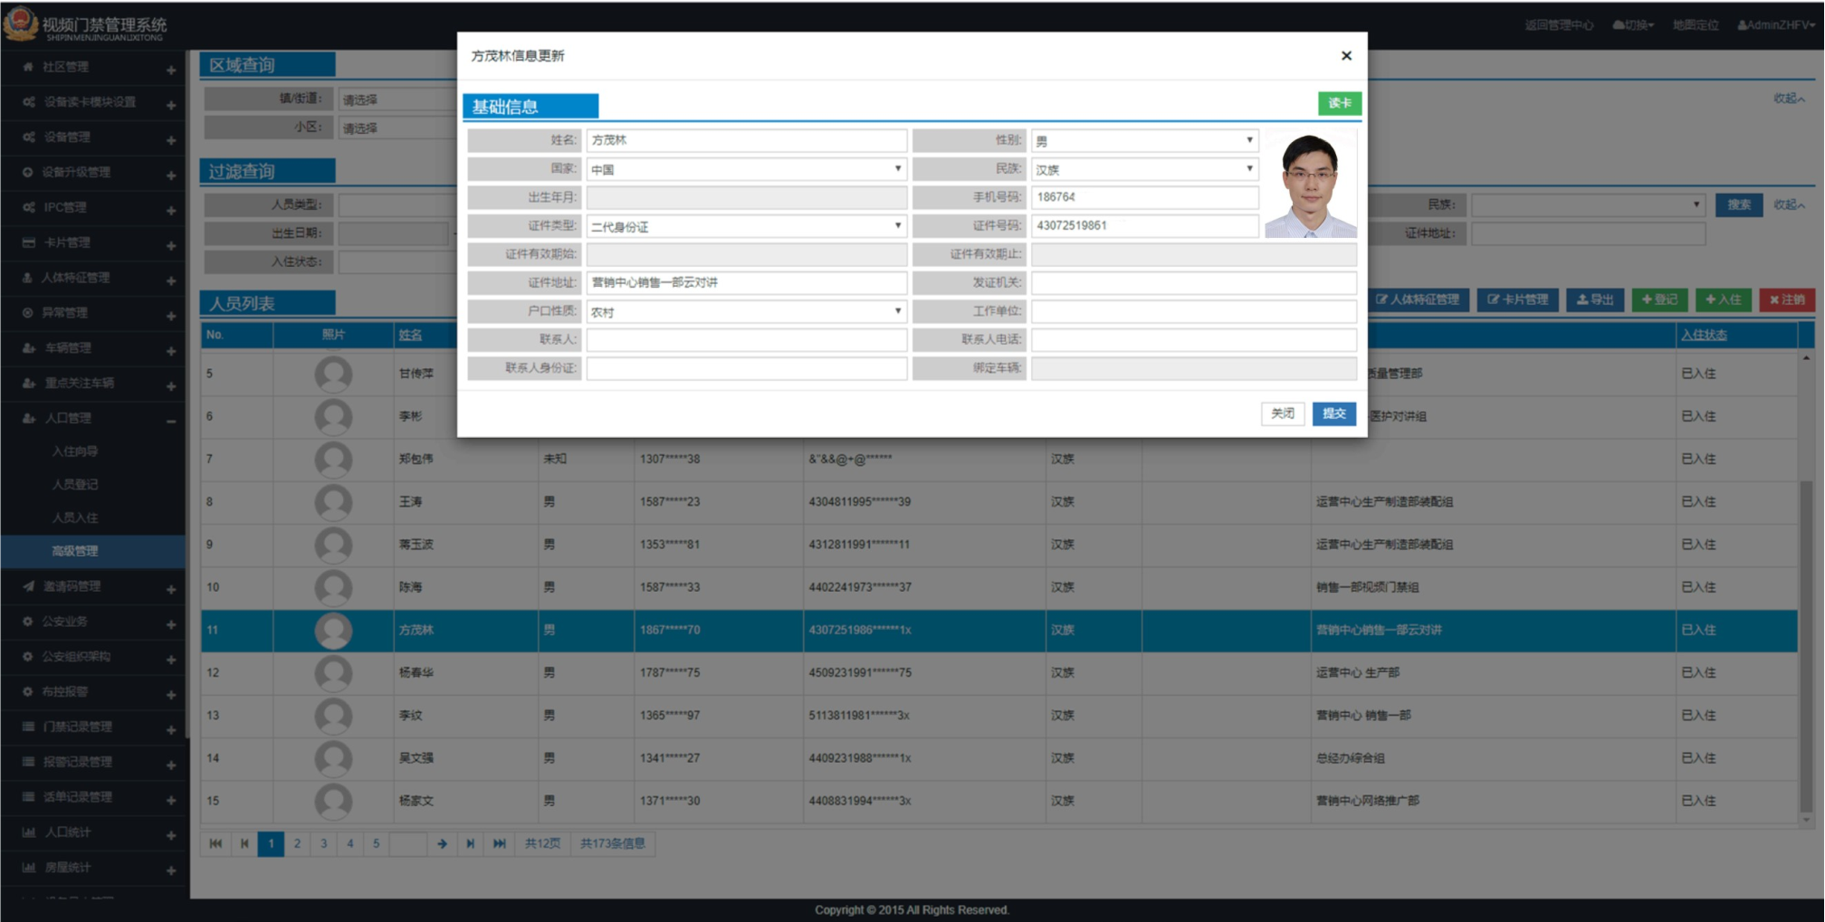Image resolution: width=1825 pixels, height=922 pixels.
Task: Open the 民族 dropdown showing 汉族
Action: click(x=1144, y=169)
